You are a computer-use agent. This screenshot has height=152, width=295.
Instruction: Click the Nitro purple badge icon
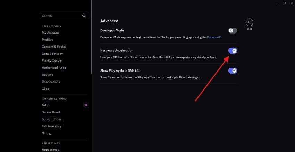(86, 105)
